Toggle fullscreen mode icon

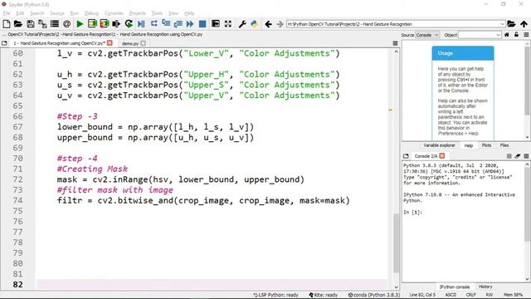228,24
